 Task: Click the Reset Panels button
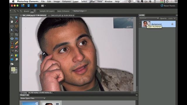(168, 6)
